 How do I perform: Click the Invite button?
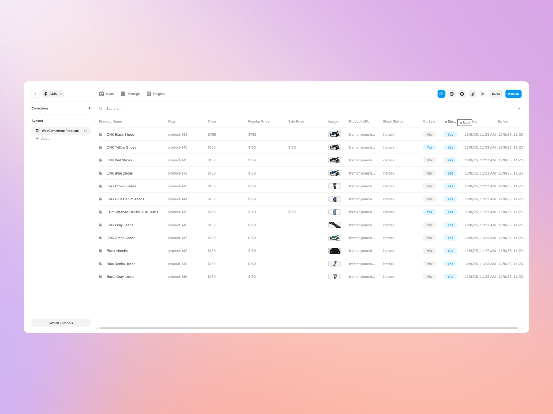(x=496, y=93)
